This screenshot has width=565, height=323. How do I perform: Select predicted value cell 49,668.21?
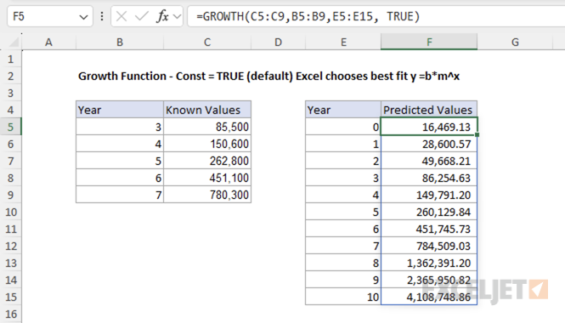[429, 161]
